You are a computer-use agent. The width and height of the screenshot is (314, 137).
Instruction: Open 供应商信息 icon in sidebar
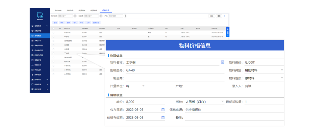point(32,50)
